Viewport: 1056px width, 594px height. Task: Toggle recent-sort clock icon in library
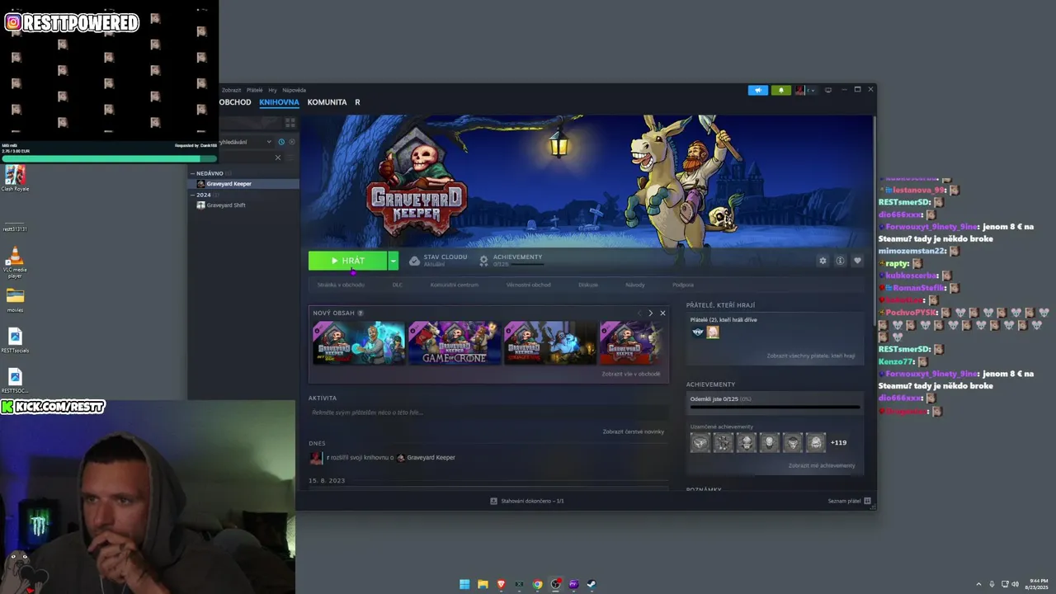coord(281,142)
